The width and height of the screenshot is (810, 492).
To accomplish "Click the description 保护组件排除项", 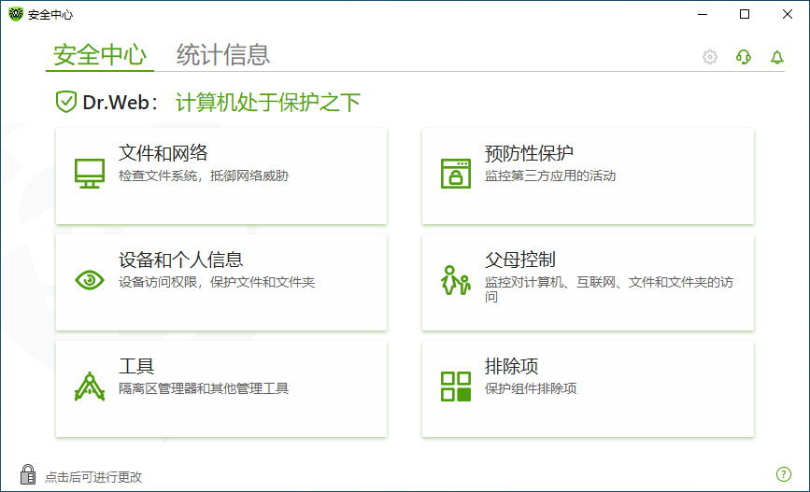I will [x=531, y=388].
